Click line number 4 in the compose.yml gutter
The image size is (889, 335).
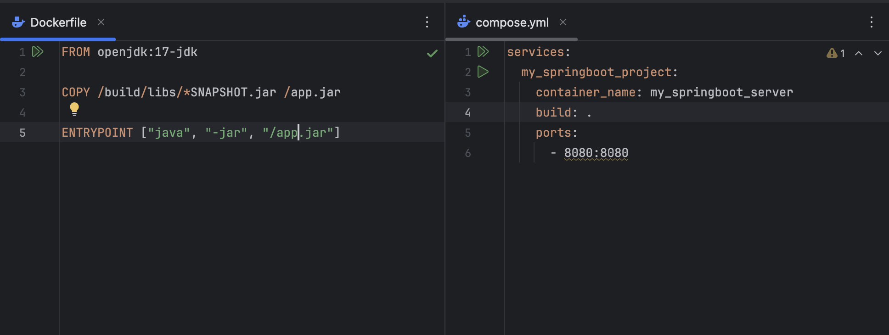coord(468,112)
